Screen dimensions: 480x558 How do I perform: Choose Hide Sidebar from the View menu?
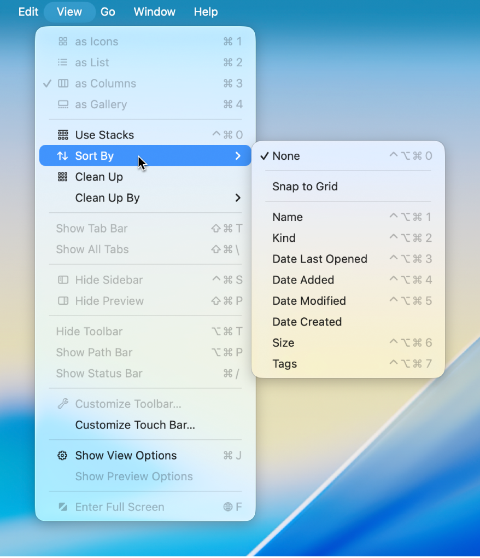click(145, 280)
